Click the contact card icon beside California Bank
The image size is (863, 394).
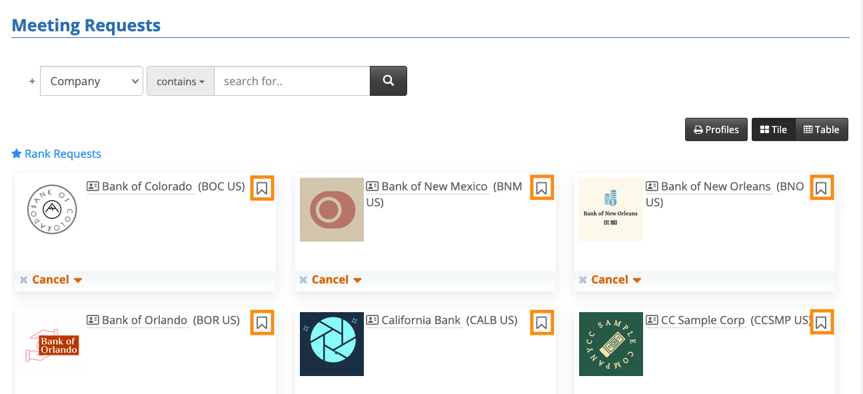pos(373,320)
